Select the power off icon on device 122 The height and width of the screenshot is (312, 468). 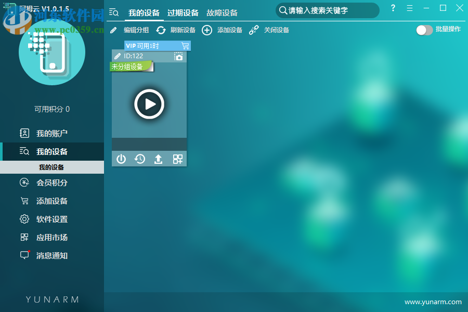click(x=121, y=159)
